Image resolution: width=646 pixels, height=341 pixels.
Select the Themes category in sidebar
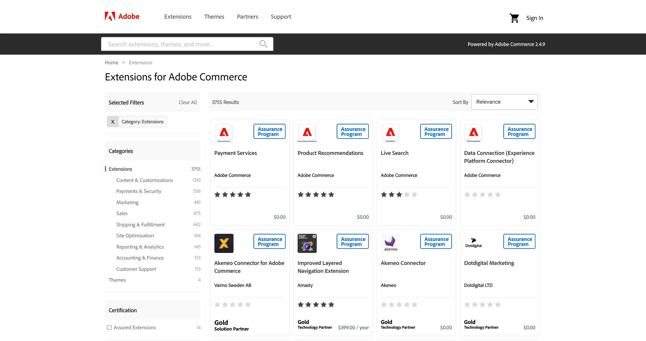117,280
